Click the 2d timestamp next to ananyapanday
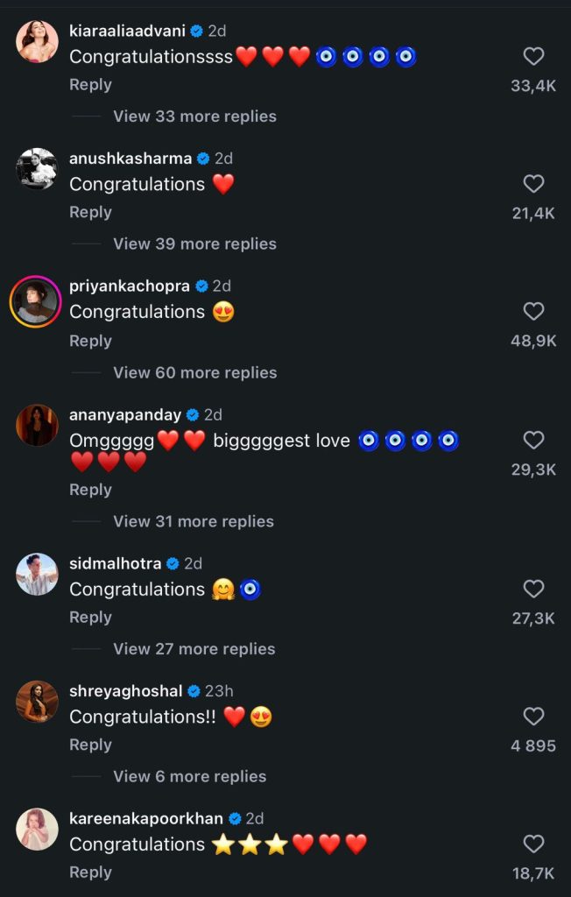The height and width of the screenshot is (897, 571). point(214,414)
